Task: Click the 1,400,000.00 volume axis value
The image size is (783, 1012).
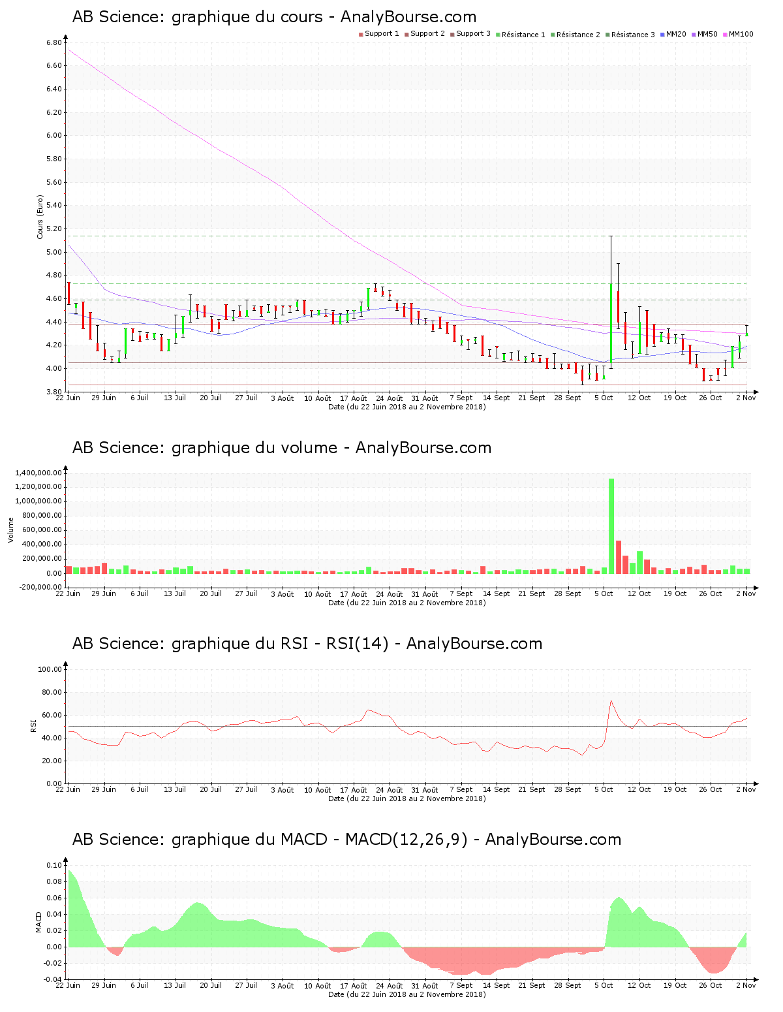Action: coord(39,473)
